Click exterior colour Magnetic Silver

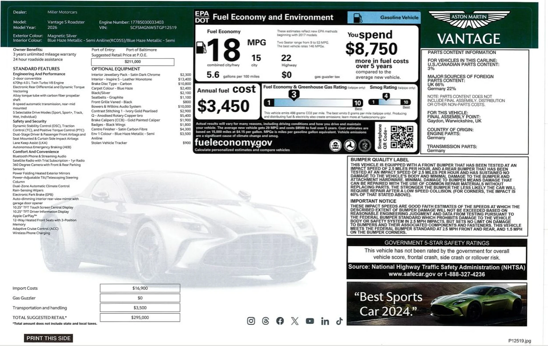[x=62, y=36]
